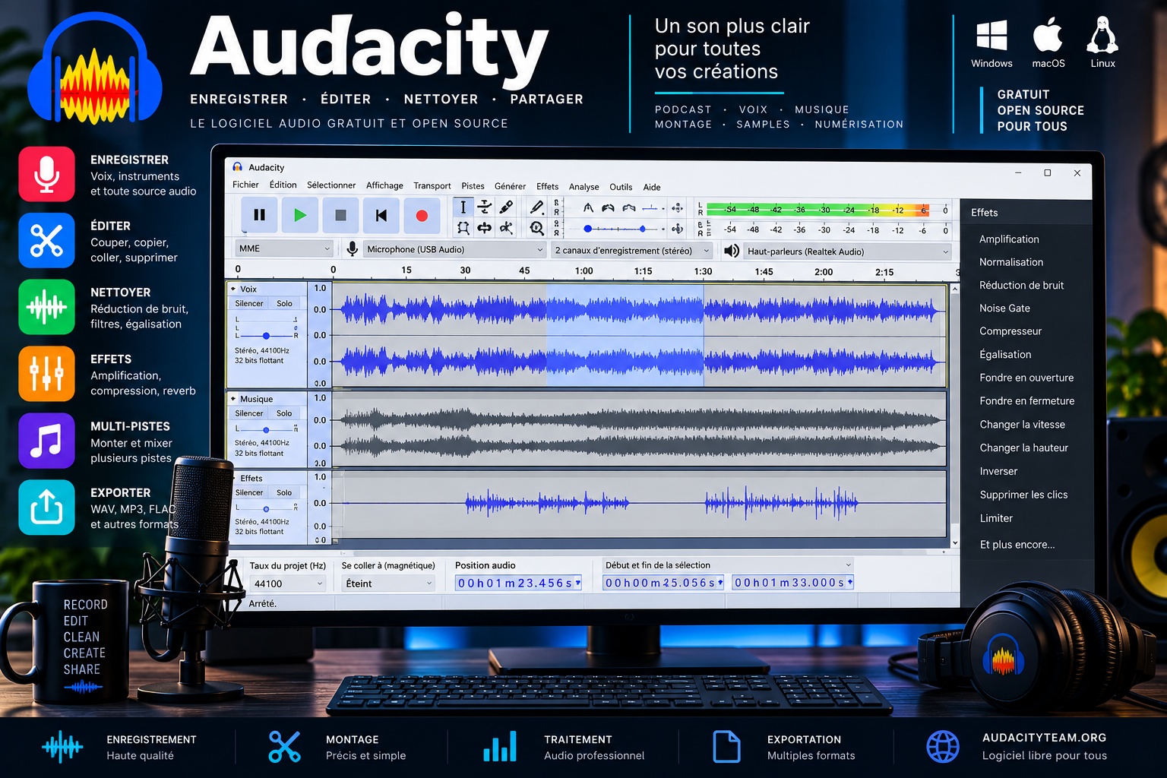The width and height of the screenshot is (1167, 778).
Task: Open the Microphone (USB Audio) device dropdown
Action: pyautogui.click(x=454, y=249)
